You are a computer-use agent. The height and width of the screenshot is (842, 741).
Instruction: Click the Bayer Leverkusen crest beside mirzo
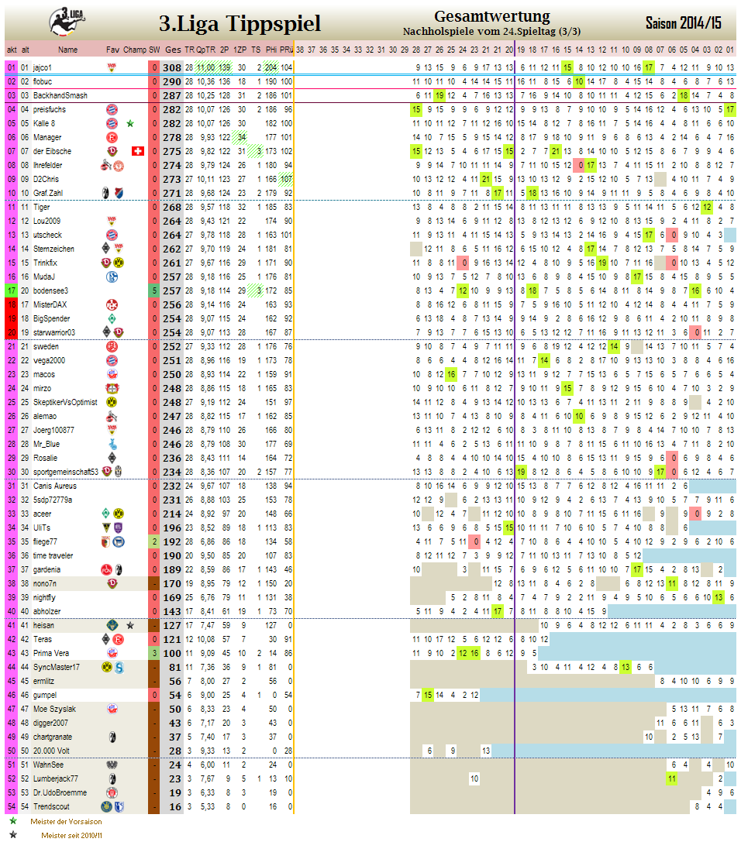pyautogui.click(x=112, y=388)
